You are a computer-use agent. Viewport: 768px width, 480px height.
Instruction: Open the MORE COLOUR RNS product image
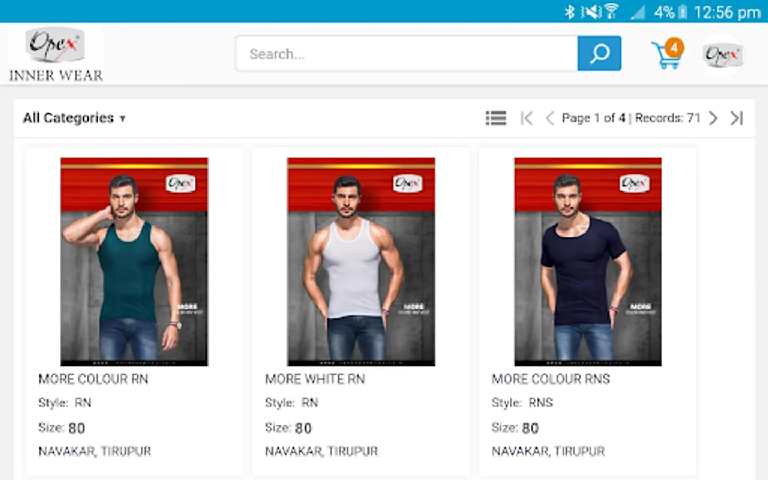(x=588, y=262)
